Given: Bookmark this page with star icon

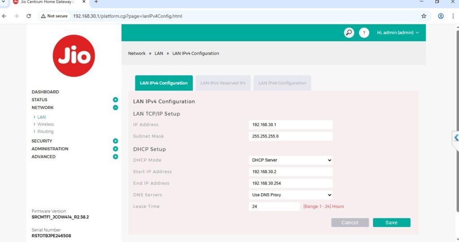Looking at the screenshot, I should pos(424,16).
